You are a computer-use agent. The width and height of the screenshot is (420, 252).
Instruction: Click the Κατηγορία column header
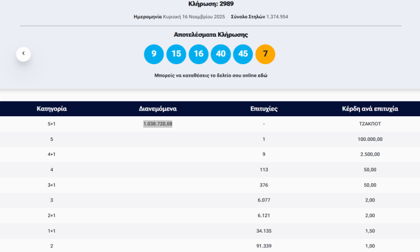(52, 109)
